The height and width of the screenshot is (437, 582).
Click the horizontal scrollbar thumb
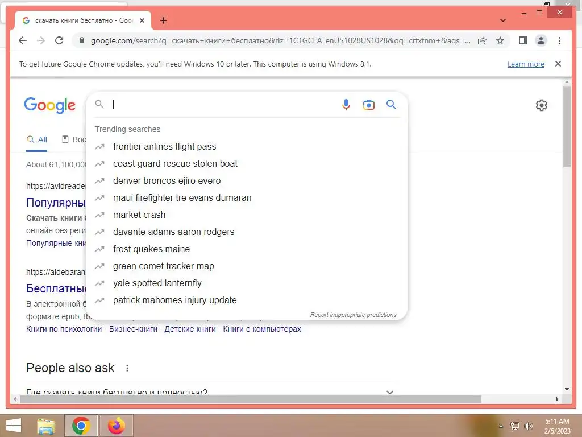pyautogui.click(x=251, y=399)
